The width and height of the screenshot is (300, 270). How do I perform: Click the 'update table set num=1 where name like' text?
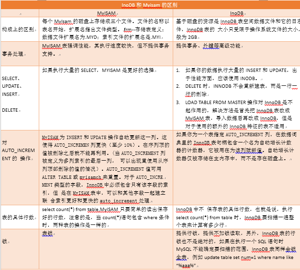[249, 258]
